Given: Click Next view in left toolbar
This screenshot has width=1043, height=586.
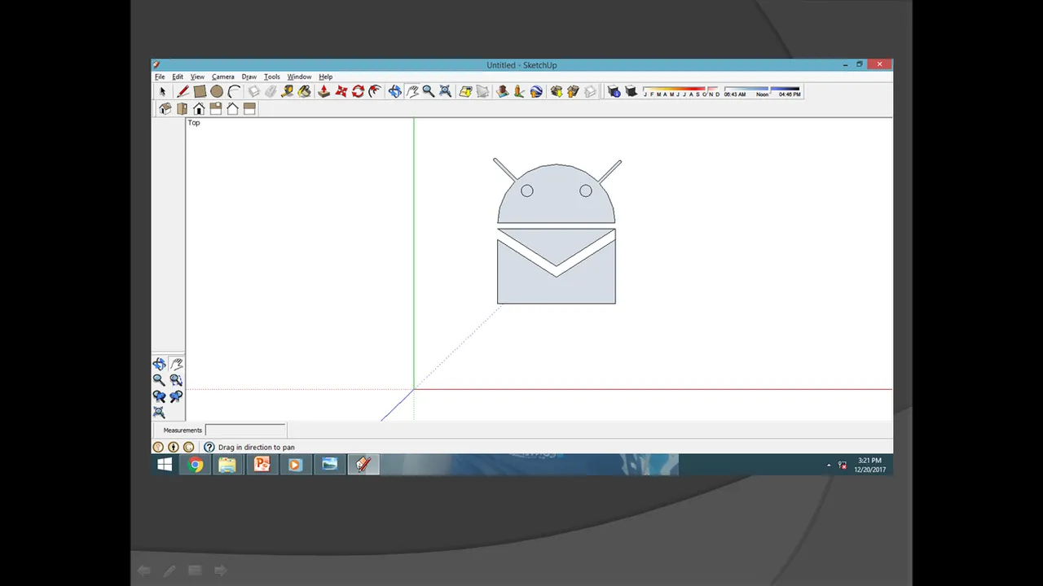Looking at the screenshot, I should click(176, 396).
